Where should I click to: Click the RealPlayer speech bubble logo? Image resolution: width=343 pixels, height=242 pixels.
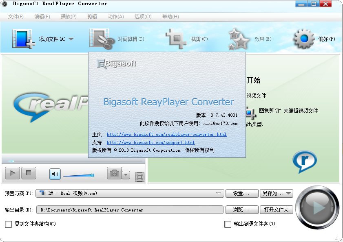(x=305, y=162)
